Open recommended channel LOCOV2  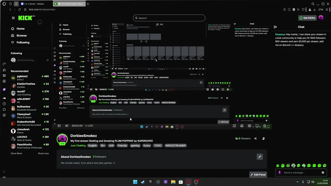pos(30,138)
